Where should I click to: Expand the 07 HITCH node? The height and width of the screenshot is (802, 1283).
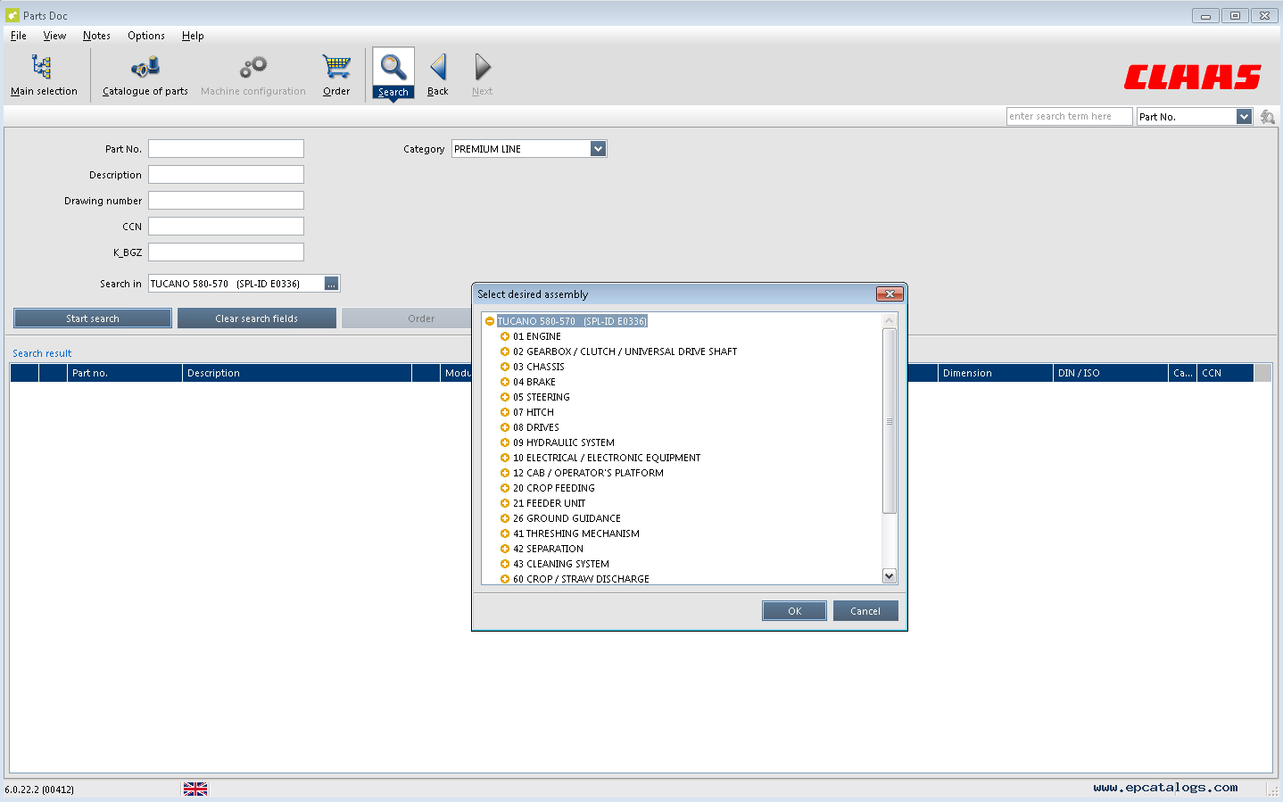[505, 412]
